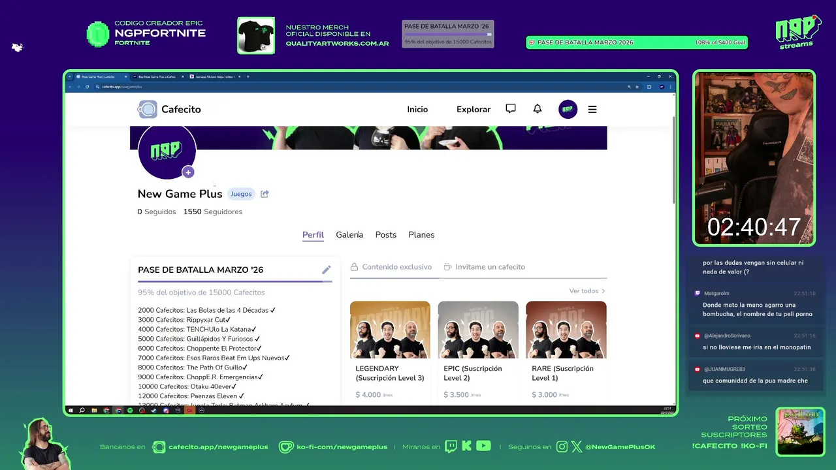Open Spotify from the taskbar
The height and width of the screenshot is (470, 836).
130,411
